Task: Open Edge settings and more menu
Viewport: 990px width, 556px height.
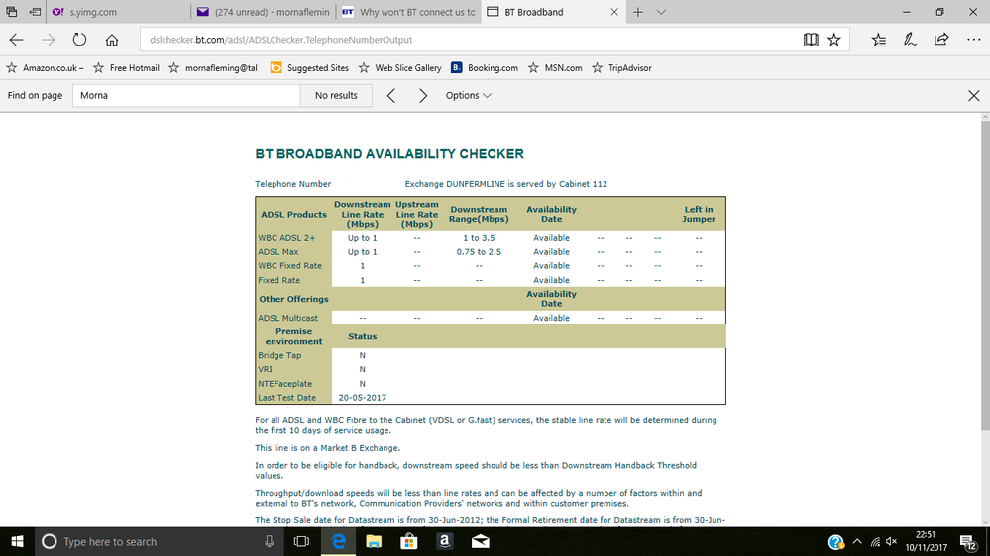Action: (973, 40)
